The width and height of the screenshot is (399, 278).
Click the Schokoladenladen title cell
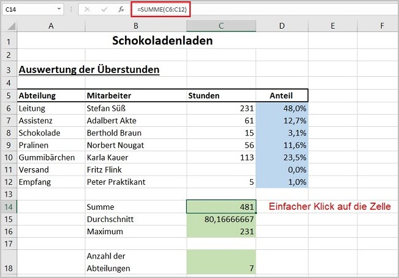[x=162, y=40]
